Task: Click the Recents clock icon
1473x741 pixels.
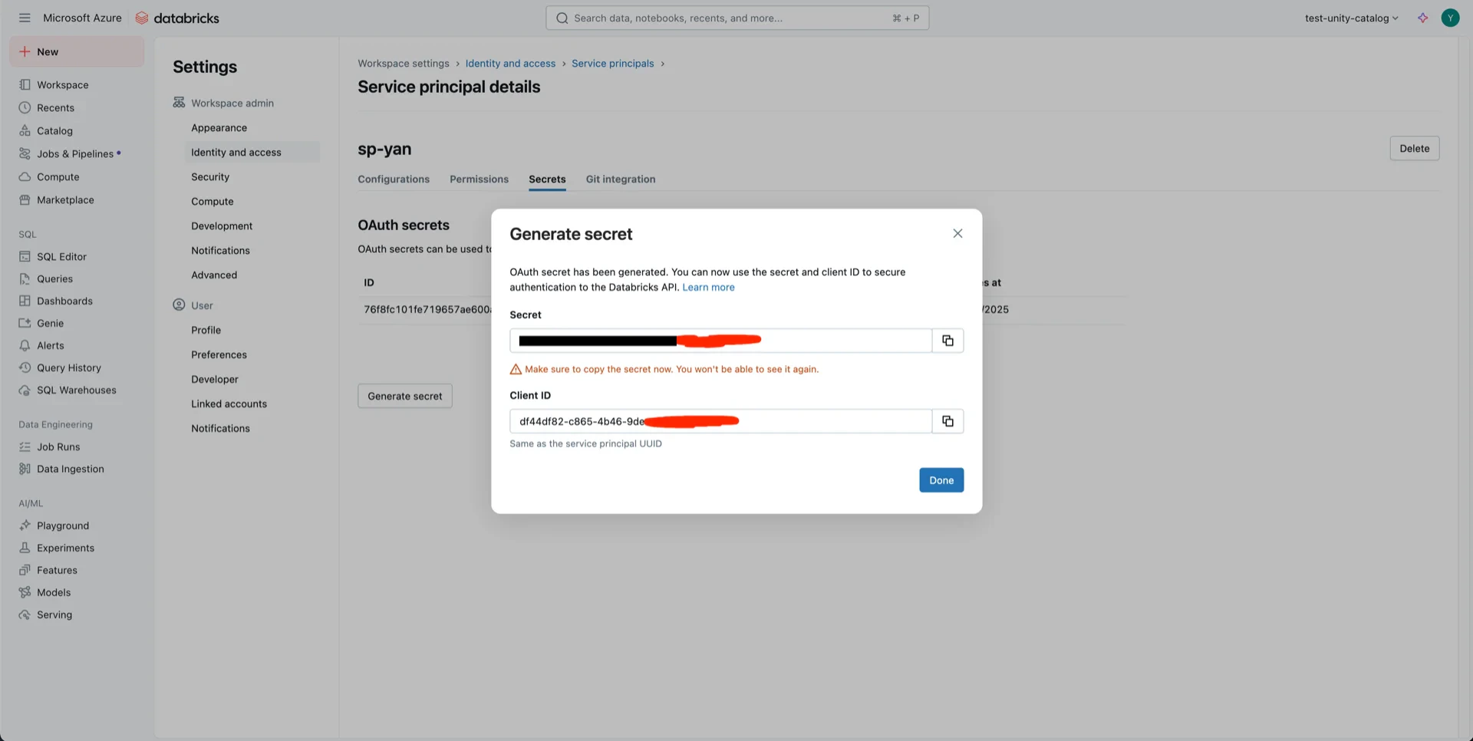Action: [x=25, y=107]
